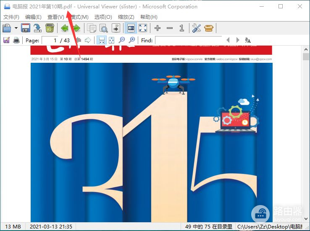Toggle the fit width page button
The height and width of the screenshot is (231, 310).
click(101, 40)
